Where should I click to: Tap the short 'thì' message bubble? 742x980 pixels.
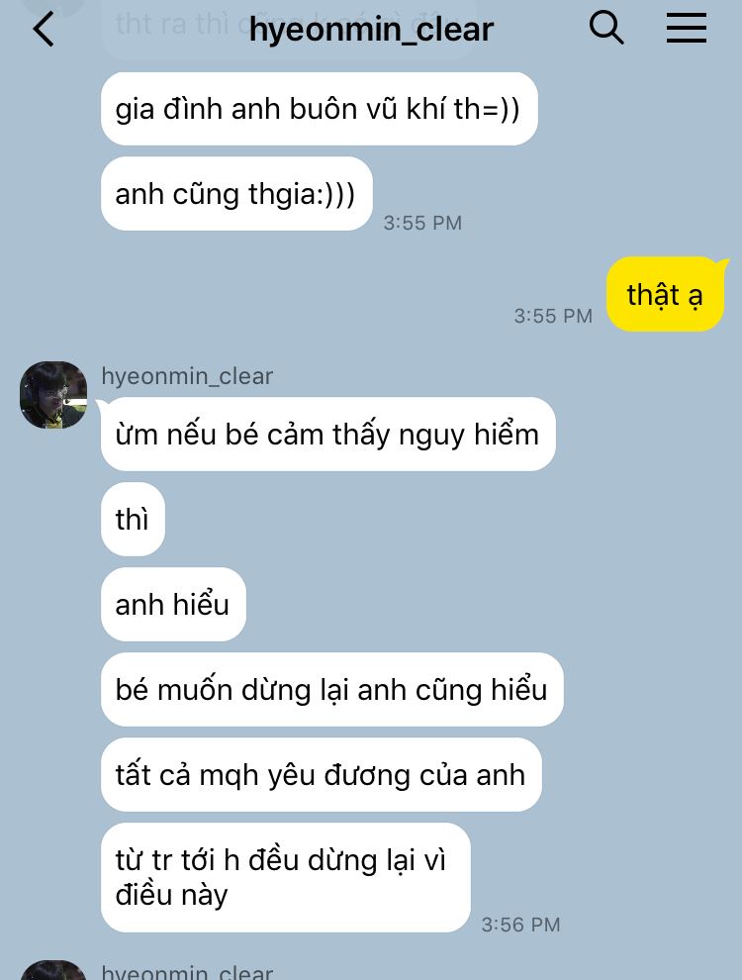coord(133,520)
